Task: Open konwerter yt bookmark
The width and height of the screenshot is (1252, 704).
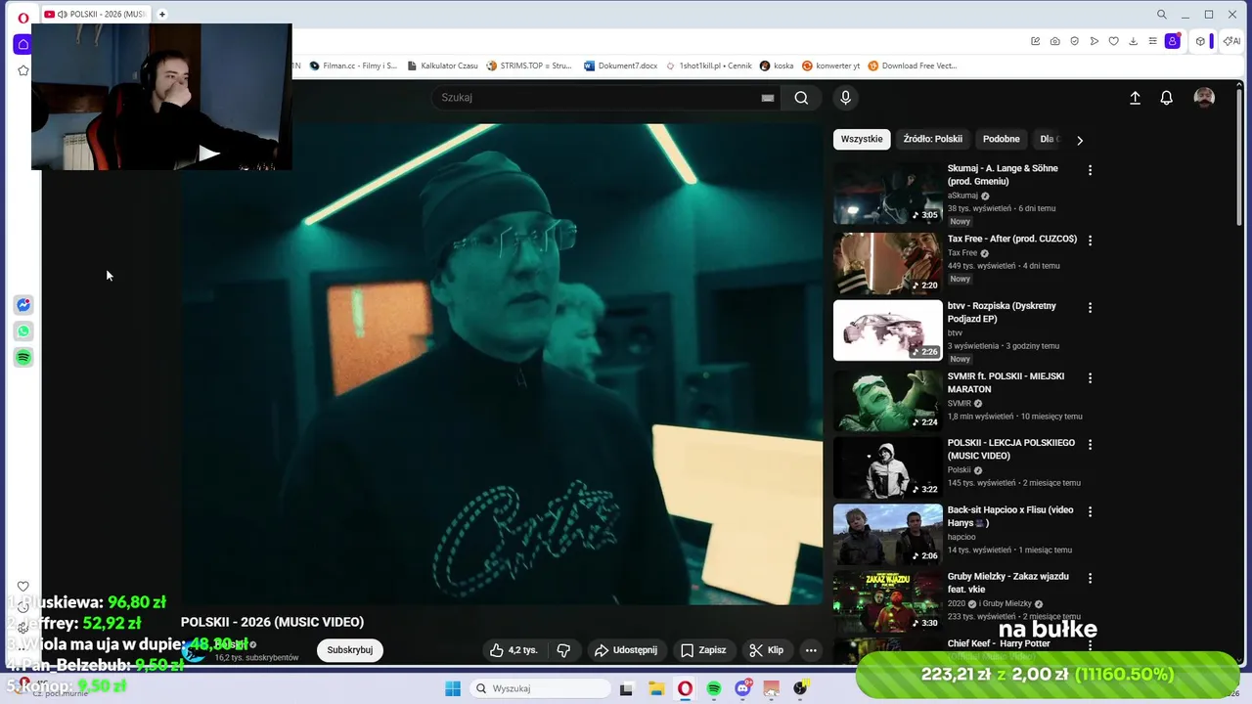Action: (830, 66)
